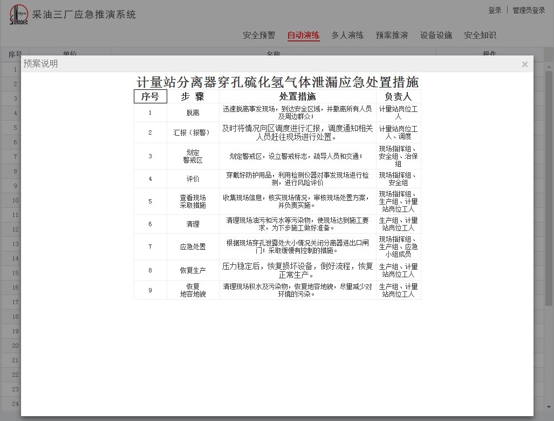Click the 预案说明 dialog title bar
This screenshot has height=421, width=554.
270,64
